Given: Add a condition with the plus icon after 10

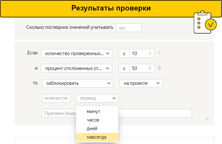Looking at the screenshot, I should (x=160, y=53).
